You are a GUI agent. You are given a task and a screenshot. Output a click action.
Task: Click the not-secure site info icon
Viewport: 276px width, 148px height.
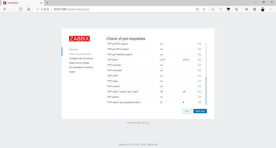pos(38,9)
